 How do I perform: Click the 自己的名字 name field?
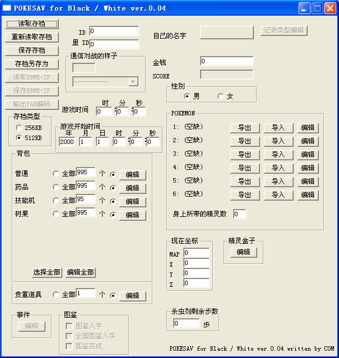pyautogui.click(x=227, y=32)
